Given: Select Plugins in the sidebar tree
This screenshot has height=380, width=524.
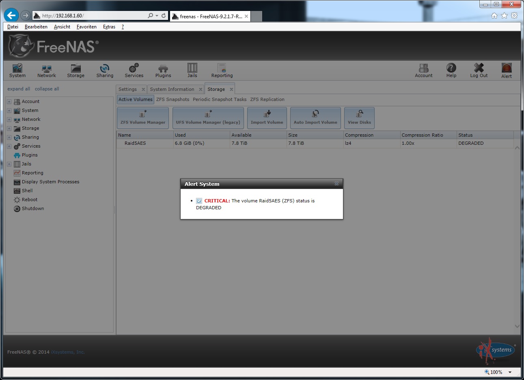Looking at the screenshot, I should (29, 155).
